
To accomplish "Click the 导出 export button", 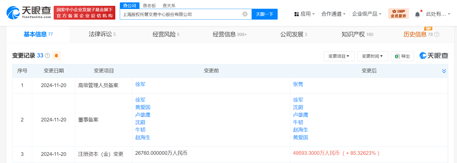I will coord(402,56).
